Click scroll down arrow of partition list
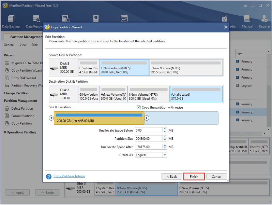Image resolution: width=272 pixels, height=205 pixels. pyautogui.click(x=269, y=129)
